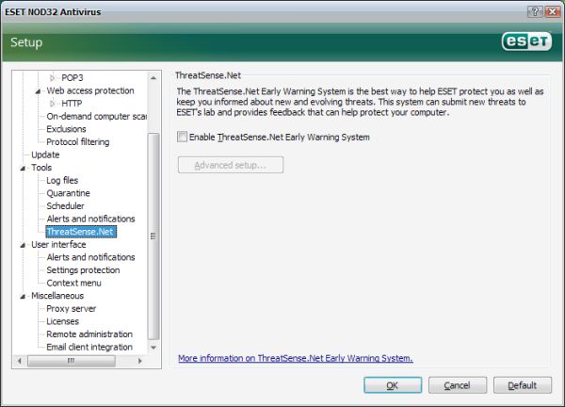Select Update in the setup tree

45,155
